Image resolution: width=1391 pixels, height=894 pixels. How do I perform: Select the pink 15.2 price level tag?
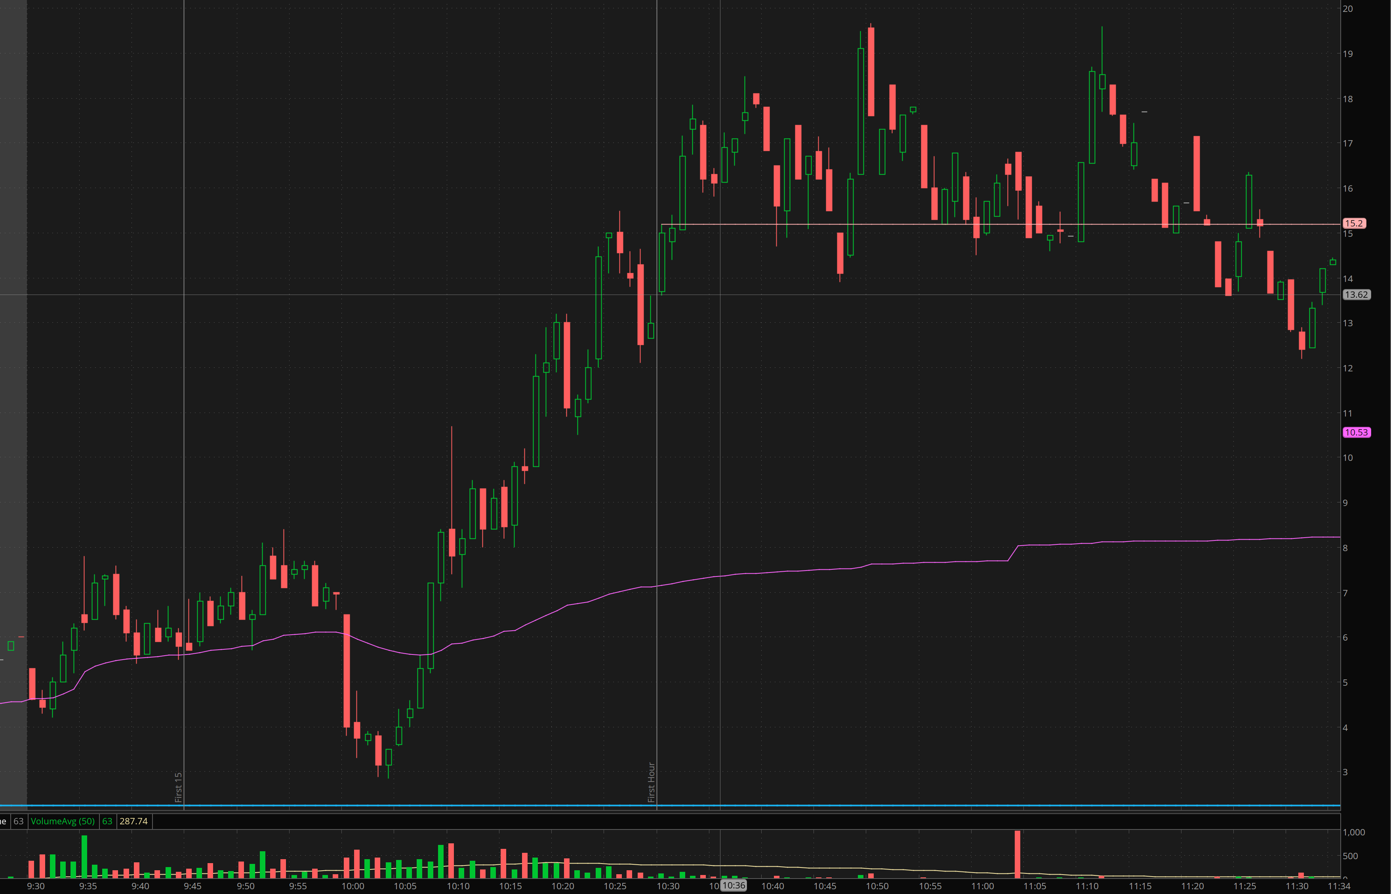point(1354,223)
